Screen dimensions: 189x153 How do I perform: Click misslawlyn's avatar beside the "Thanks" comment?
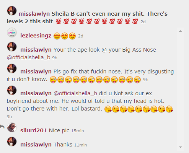[12, 142]
